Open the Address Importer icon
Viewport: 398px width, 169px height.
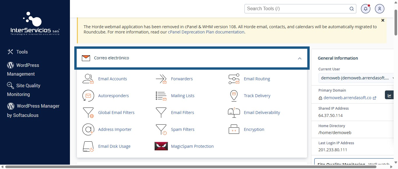(88, 129)
